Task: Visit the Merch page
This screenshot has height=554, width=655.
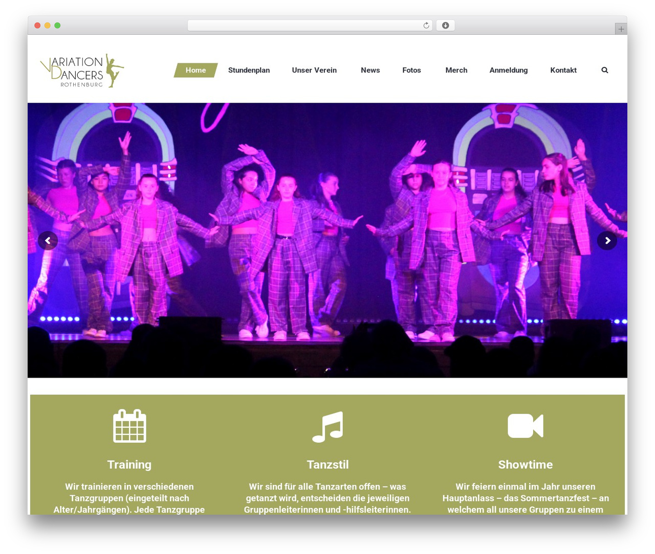Action: point(456,70)
